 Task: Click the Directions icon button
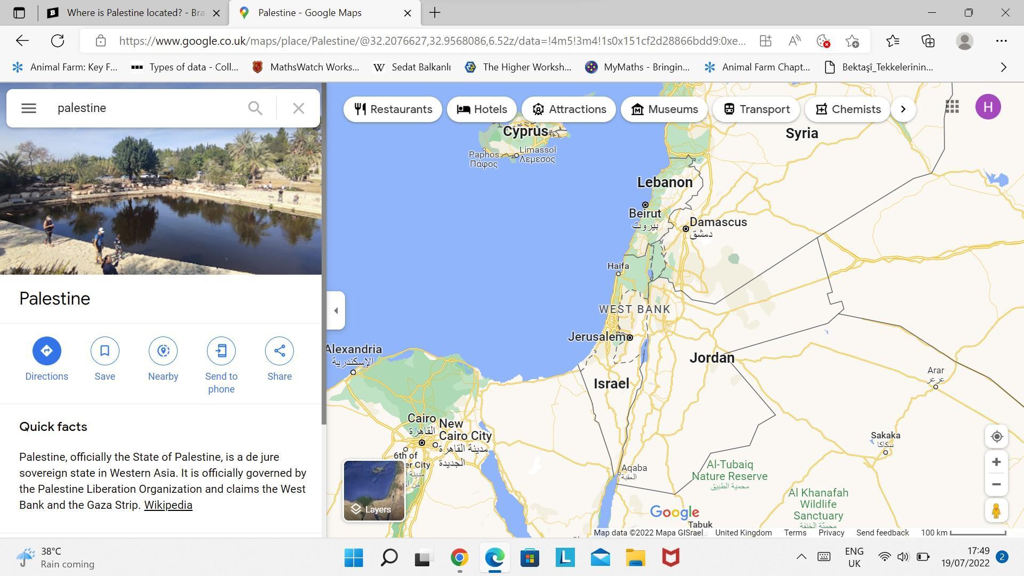46,351
